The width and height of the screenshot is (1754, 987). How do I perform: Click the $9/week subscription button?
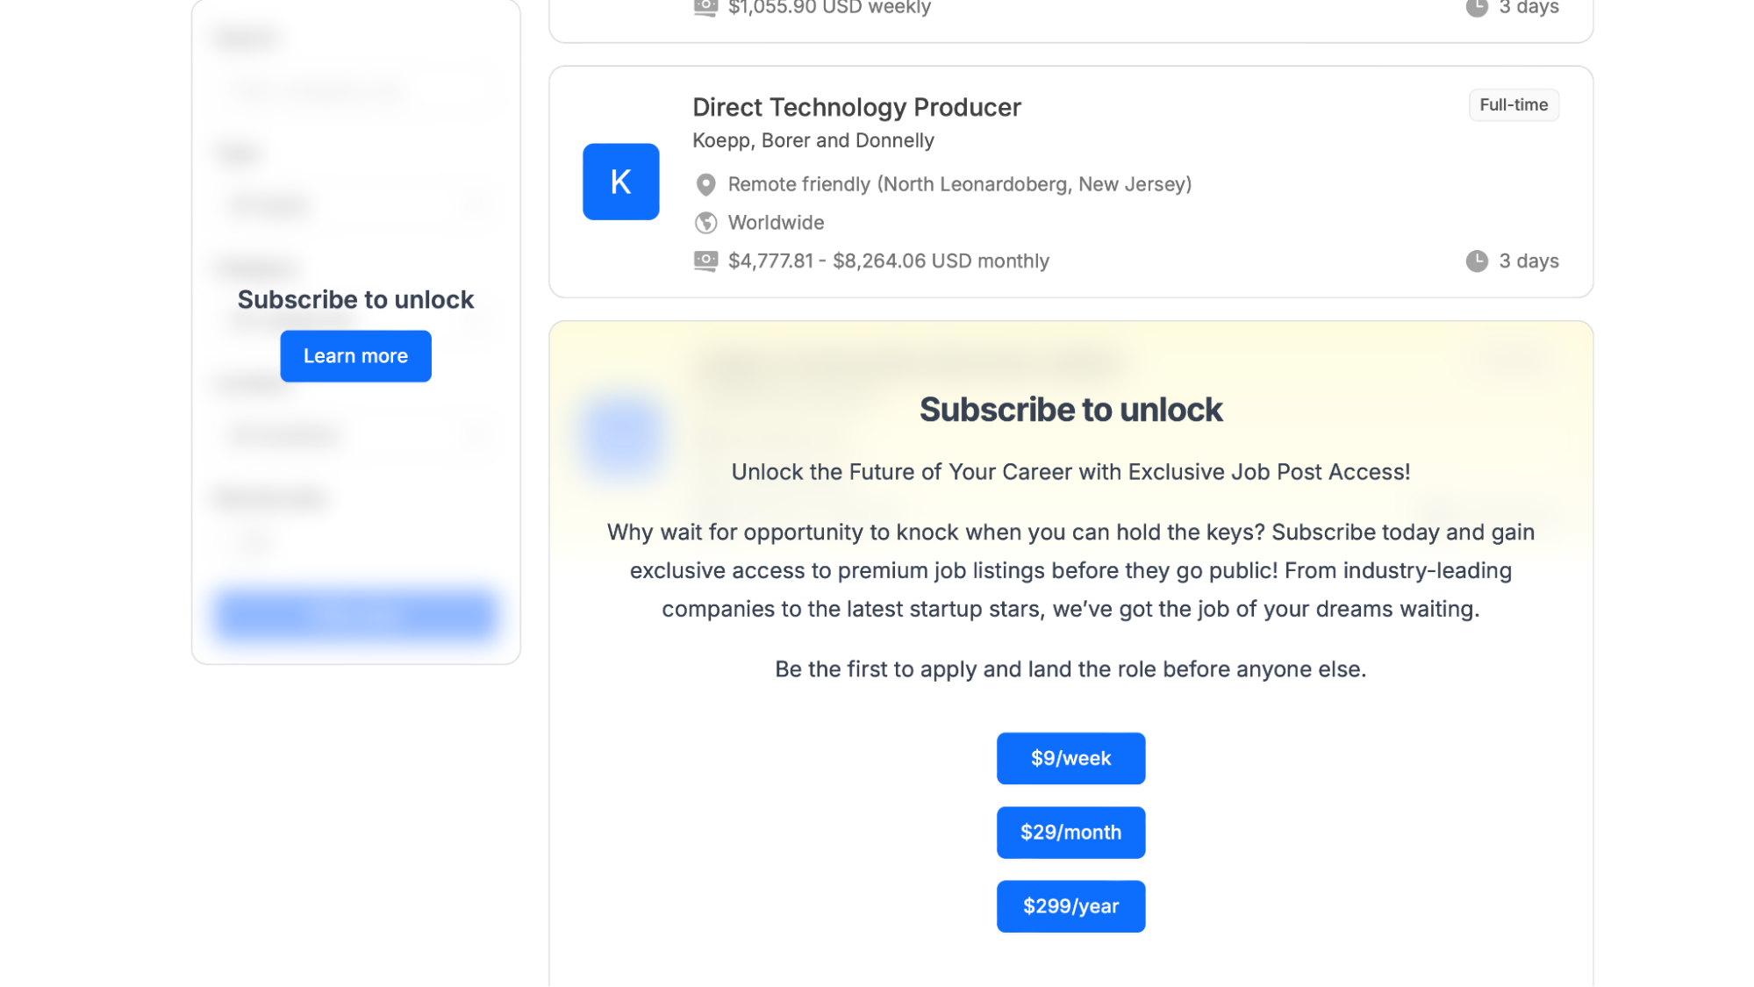[1071, 758]
